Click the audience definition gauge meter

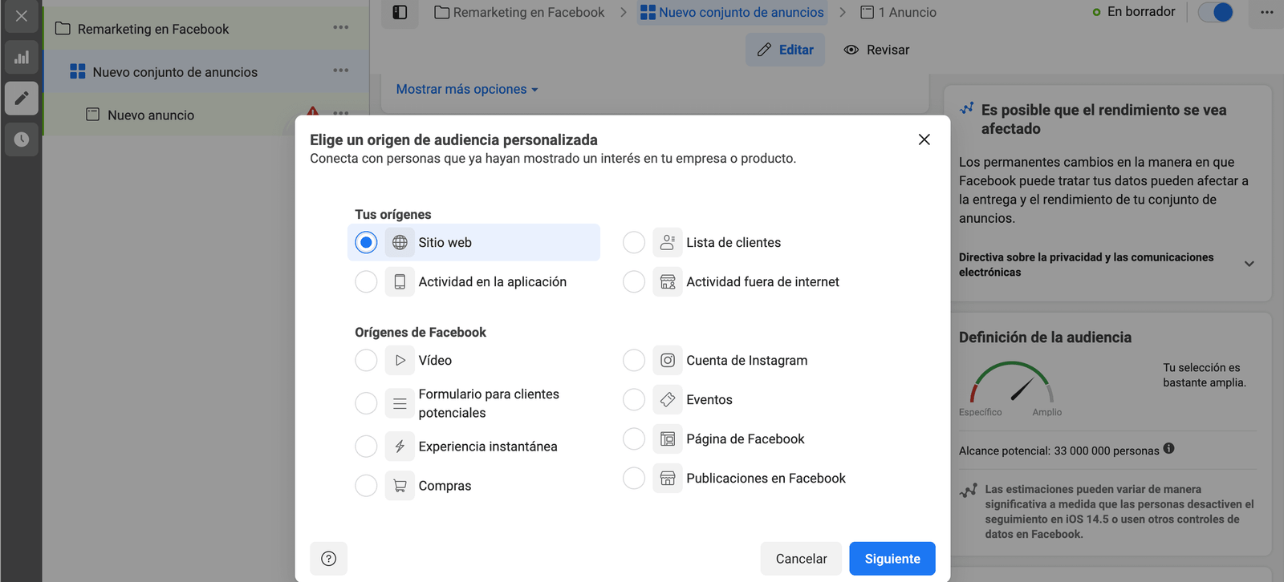pos(1011,383)
